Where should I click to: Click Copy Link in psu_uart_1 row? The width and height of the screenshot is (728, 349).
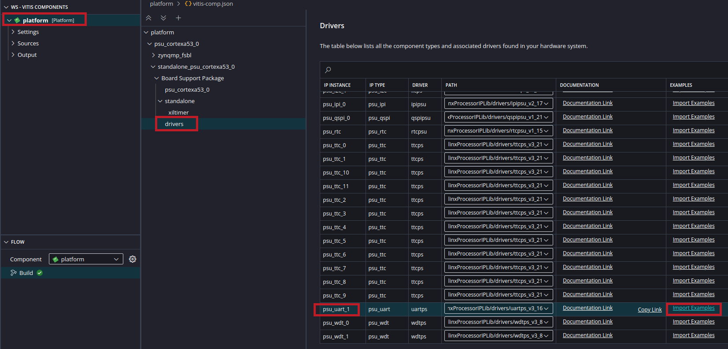tap(650, 310)
